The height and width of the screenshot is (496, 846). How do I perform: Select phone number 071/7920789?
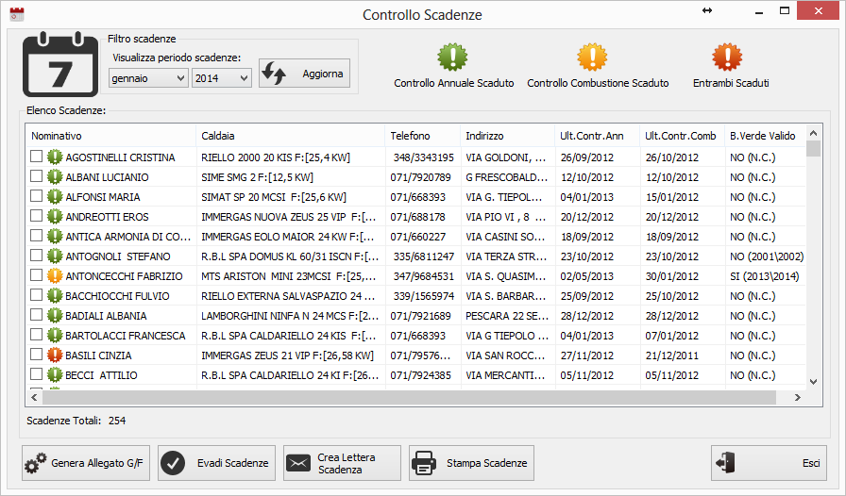(421, 177)
